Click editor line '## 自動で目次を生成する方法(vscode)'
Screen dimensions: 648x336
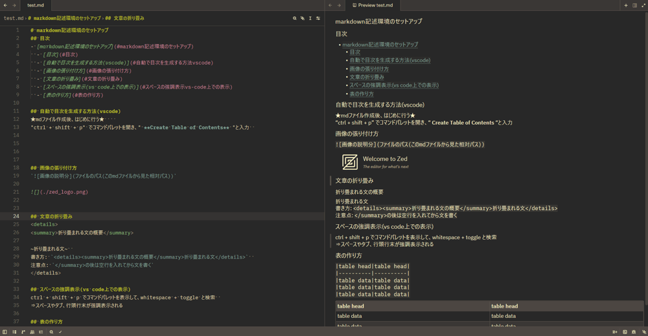pyautogui.click(x=76, y=111)
